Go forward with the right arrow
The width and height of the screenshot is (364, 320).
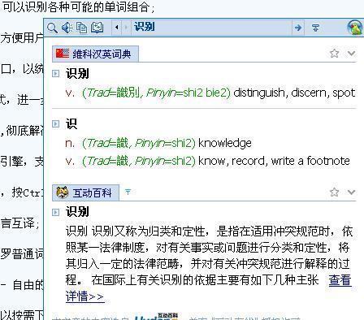coord(126,28)
